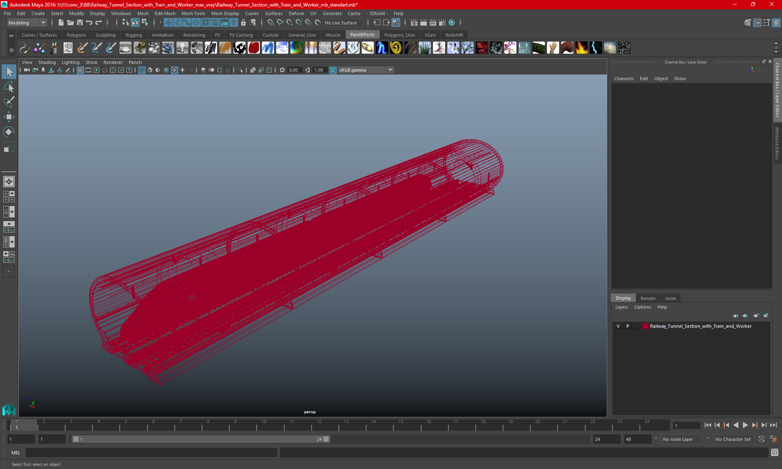Choose the red paint blob brush icon

253,48
